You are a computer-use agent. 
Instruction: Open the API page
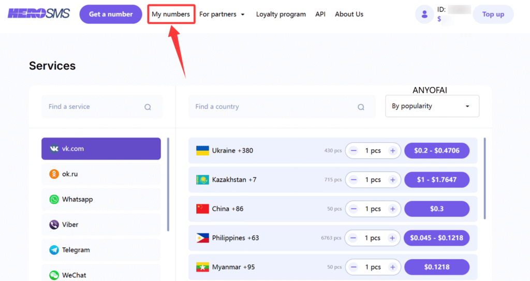(x=320, y=14)
